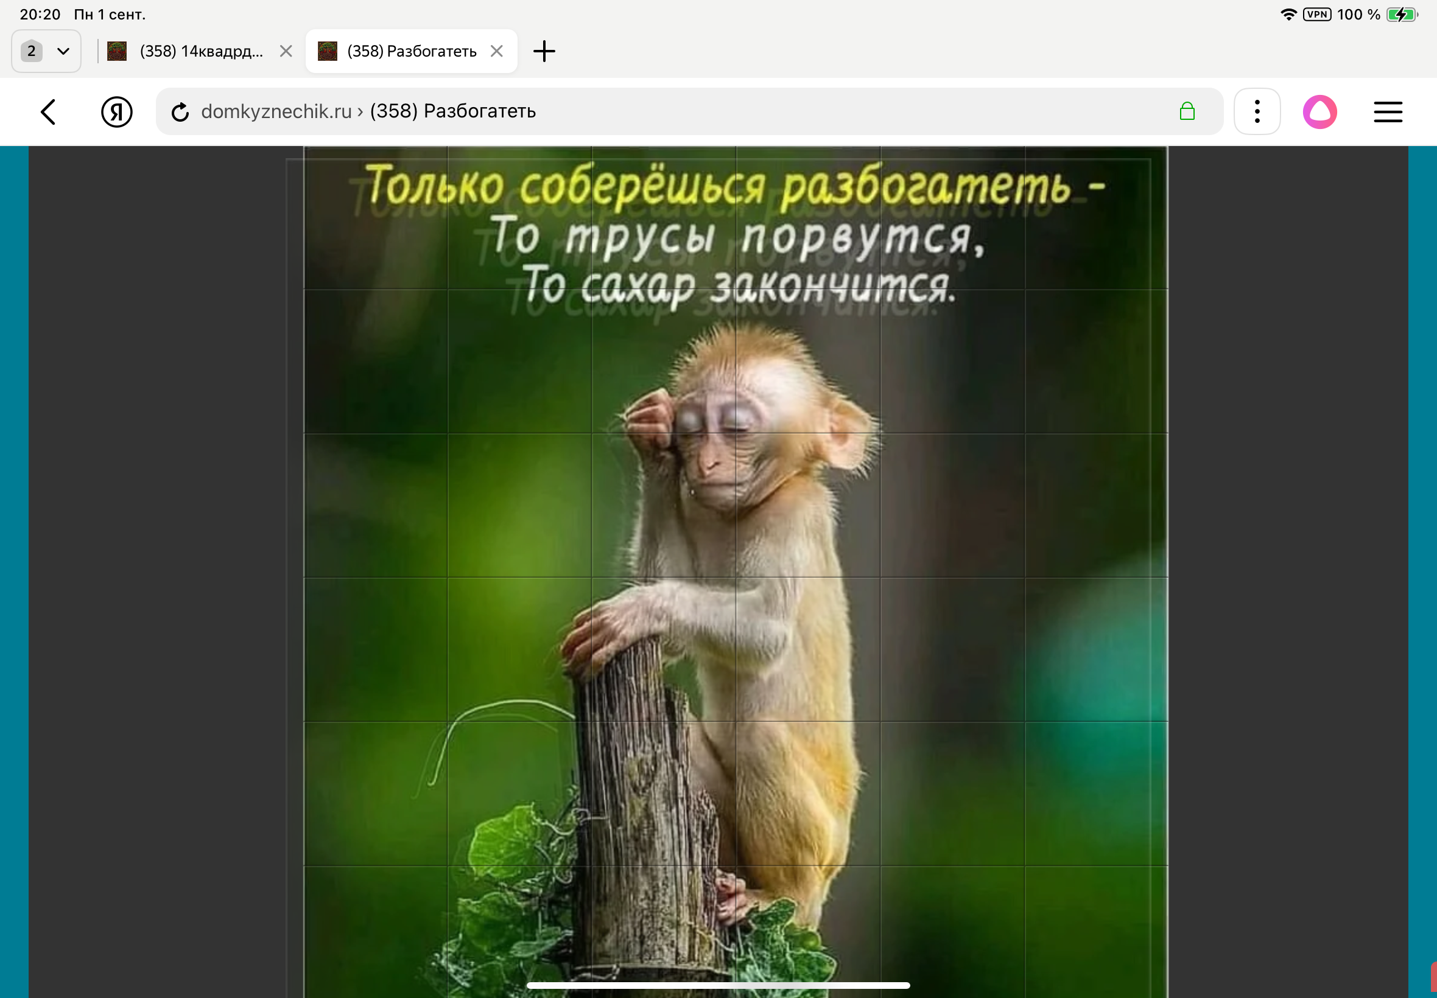Tap the monkey puzzle image
The image size is (1437, 998).
click(x=736, y=571)
